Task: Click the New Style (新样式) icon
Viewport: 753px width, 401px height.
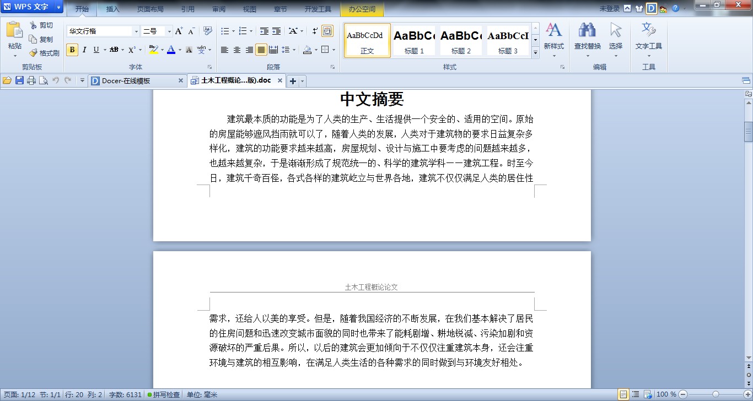Action: (x=553, y=30)
